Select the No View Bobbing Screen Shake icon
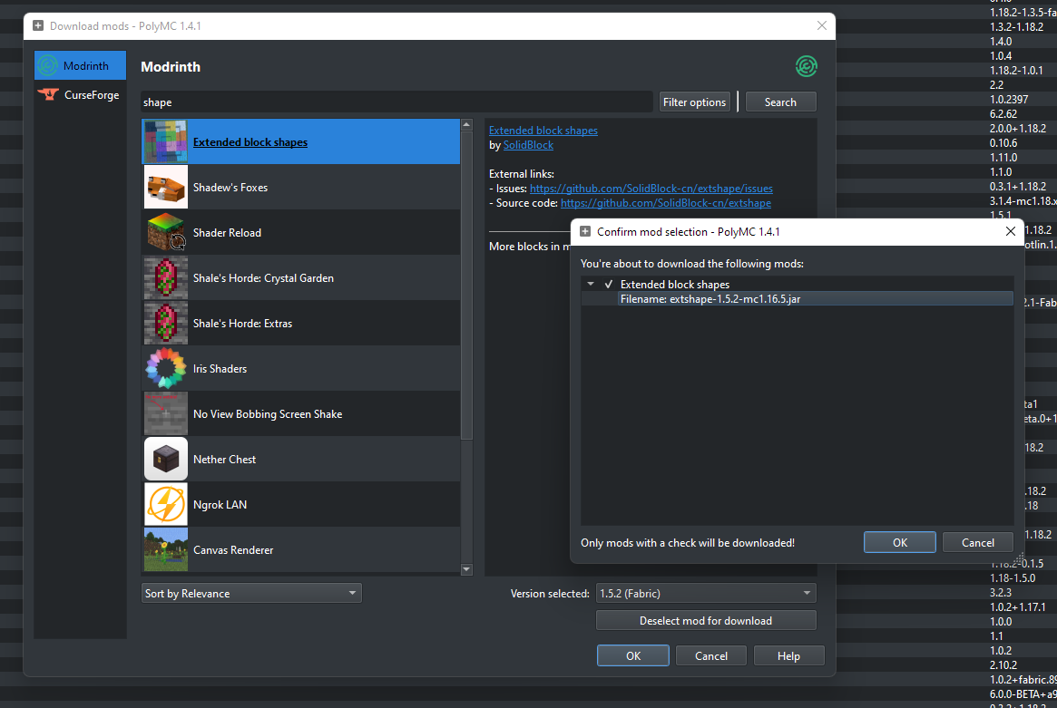The height and width of the screenshot is (708, 1057). (x=165, y=413)
